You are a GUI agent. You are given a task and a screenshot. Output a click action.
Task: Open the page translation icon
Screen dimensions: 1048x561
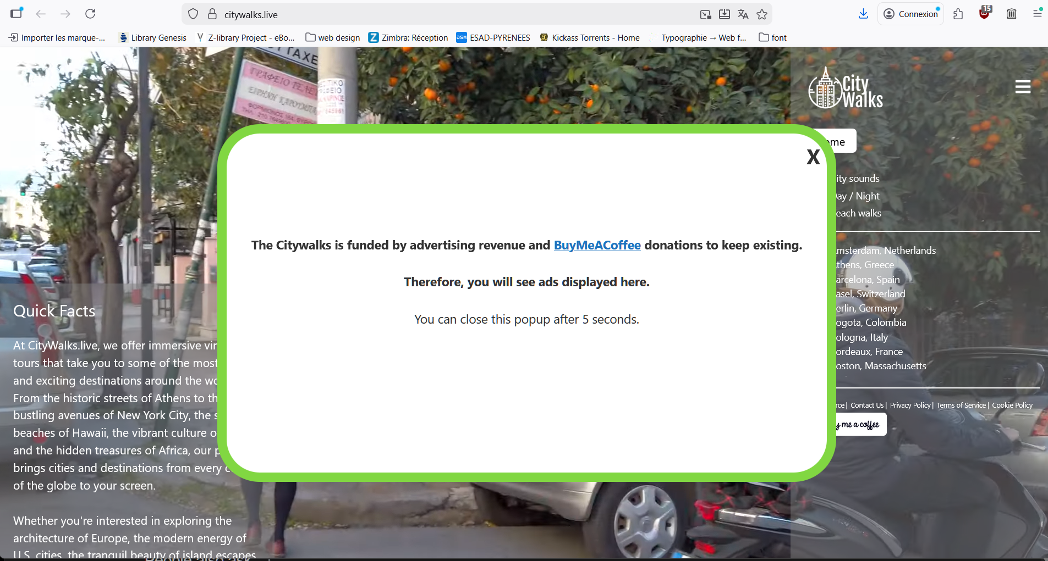click(743, 15)
